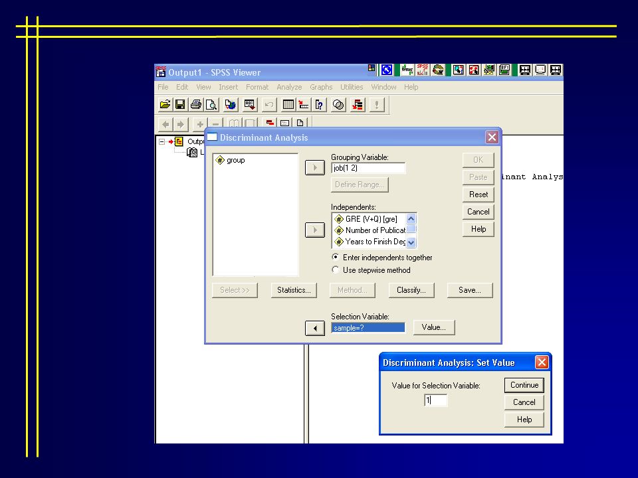Open the Insert menu
This screenshot has height=478, width=638.
(x=228, y=87)
